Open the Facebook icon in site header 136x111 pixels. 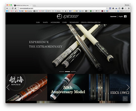coord(125,16)
